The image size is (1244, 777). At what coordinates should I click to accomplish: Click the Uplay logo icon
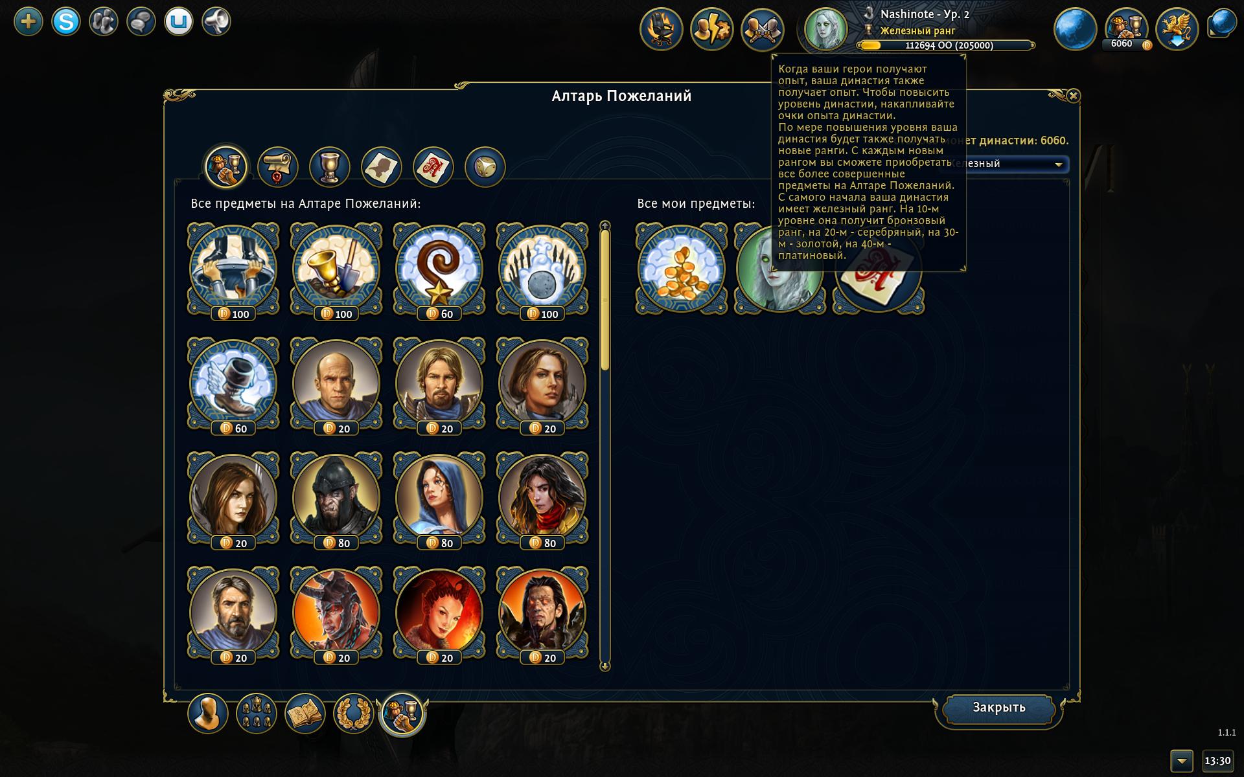coord(179,22)
